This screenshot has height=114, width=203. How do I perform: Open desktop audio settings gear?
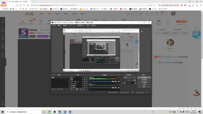119,81
